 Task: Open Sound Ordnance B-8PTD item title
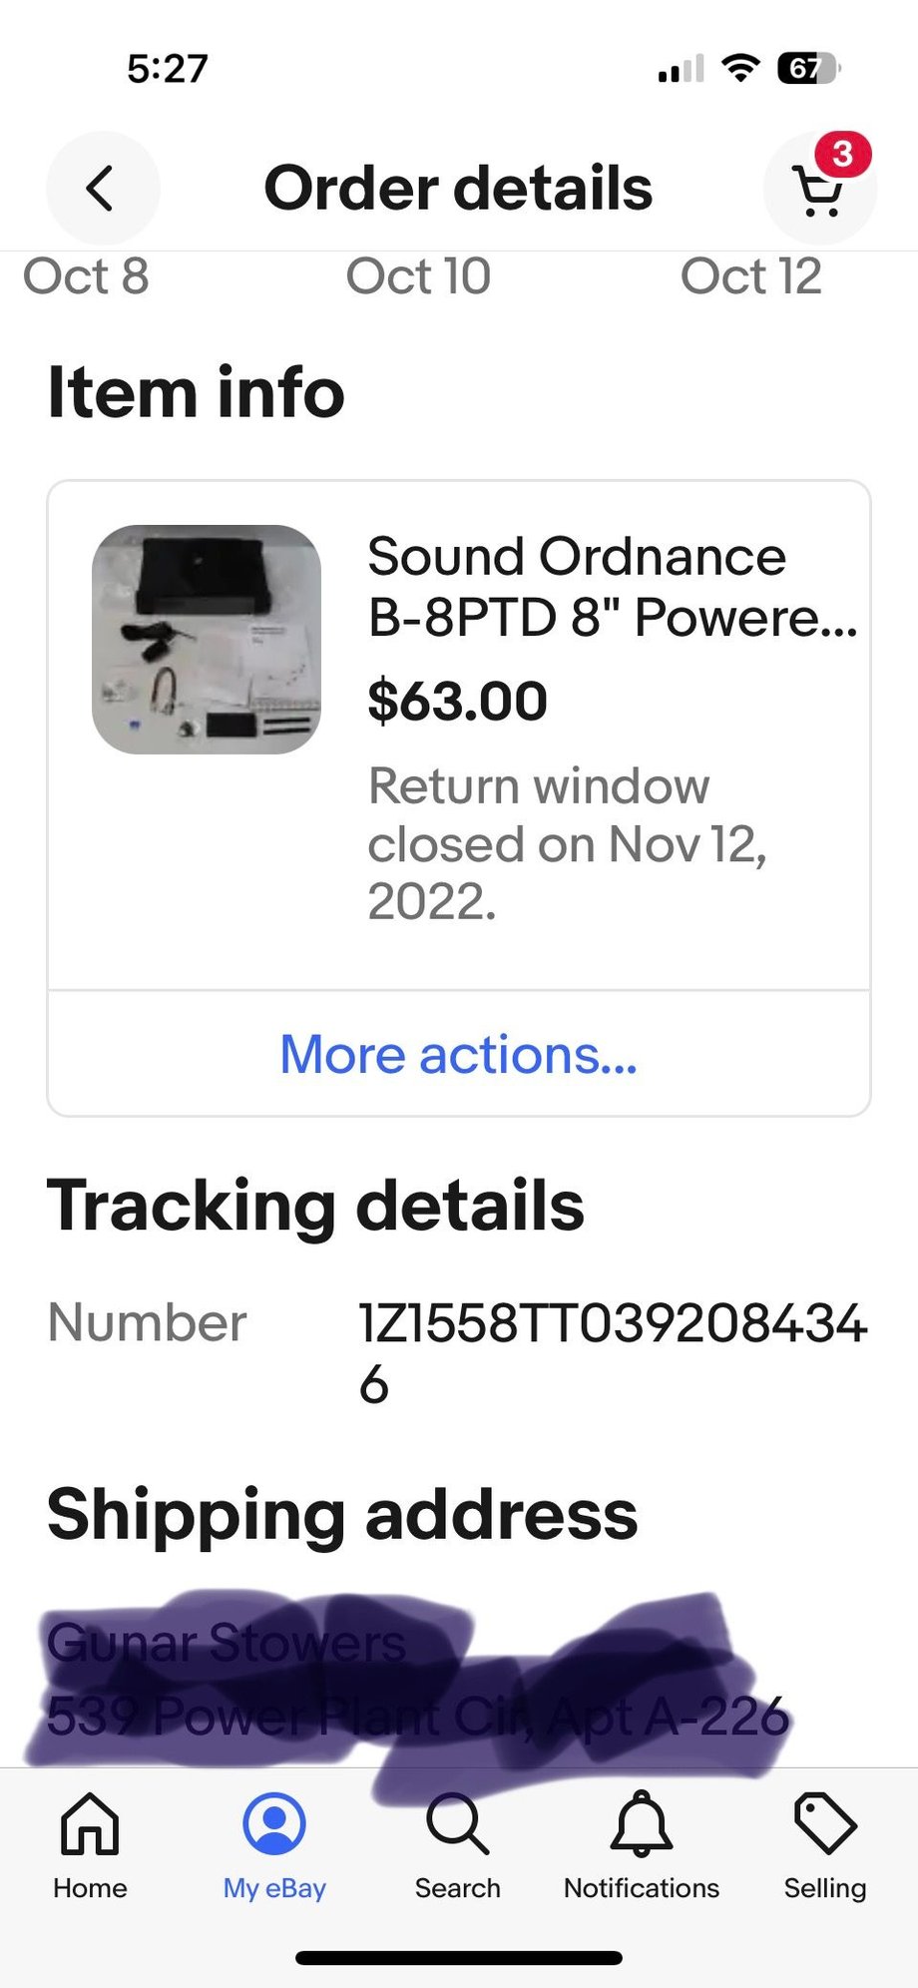[x=611, y=586]
